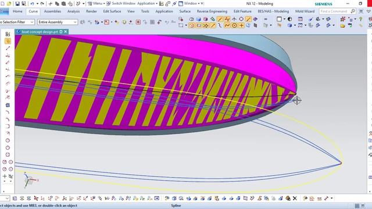Screen dimensions: 372x209
Task: Click the Open folder icon in title bar
Action: tap(9, 3)
